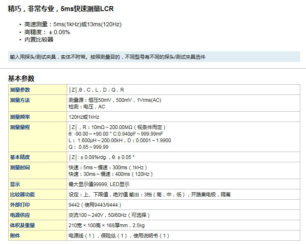Click the 最大显示值99999 value cell

pyautogui.click(x=99, y=184)
